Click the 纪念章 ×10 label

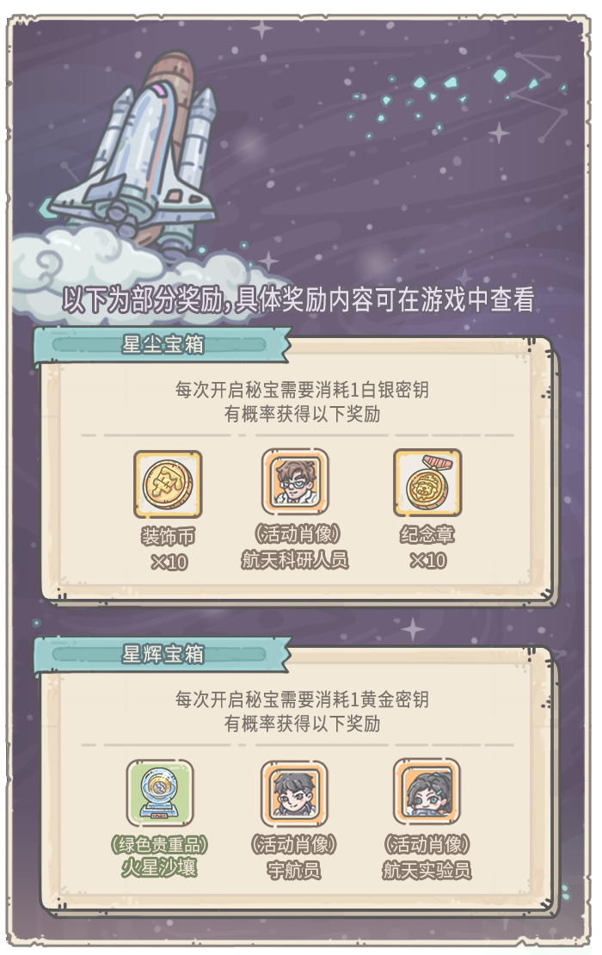click(427, 547)
